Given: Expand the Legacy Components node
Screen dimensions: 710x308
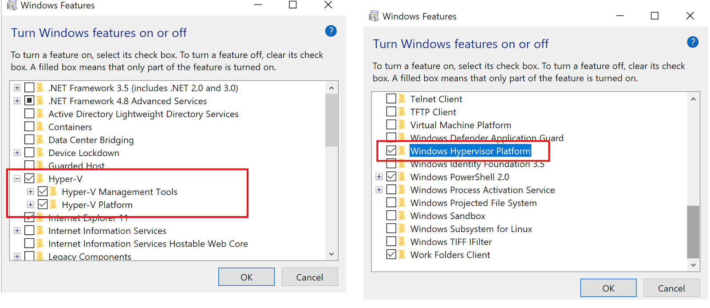Looking at the screenshot, I should [x=17, y=257].
